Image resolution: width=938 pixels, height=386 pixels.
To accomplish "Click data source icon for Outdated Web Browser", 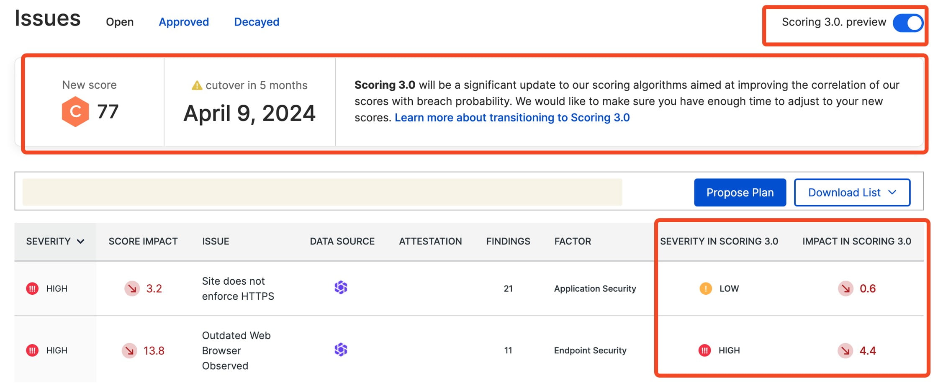I will pos(341,350).
